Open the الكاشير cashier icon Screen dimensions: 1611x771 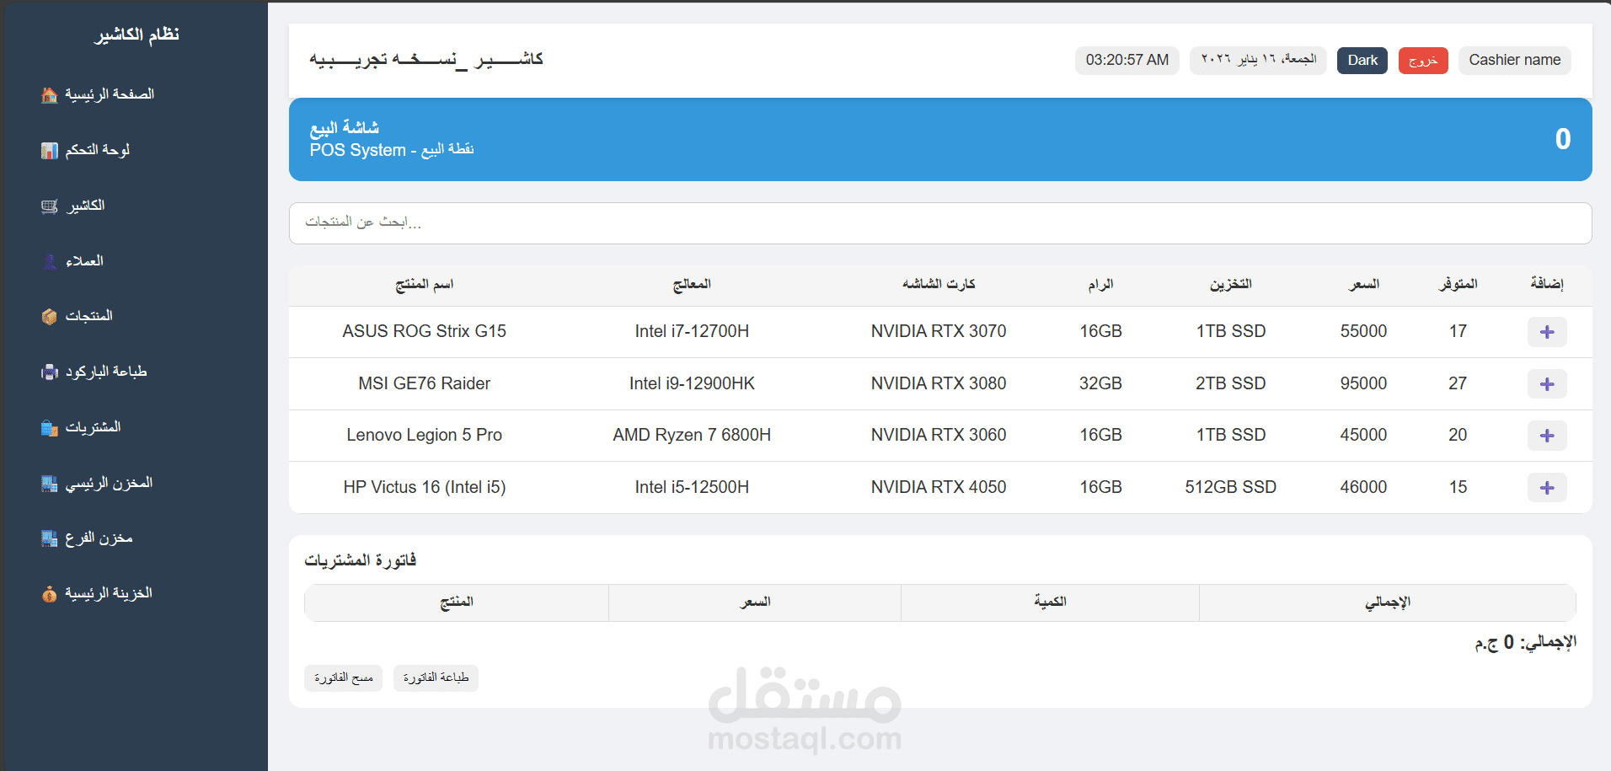pyautogui.click(x=48, y=206)
